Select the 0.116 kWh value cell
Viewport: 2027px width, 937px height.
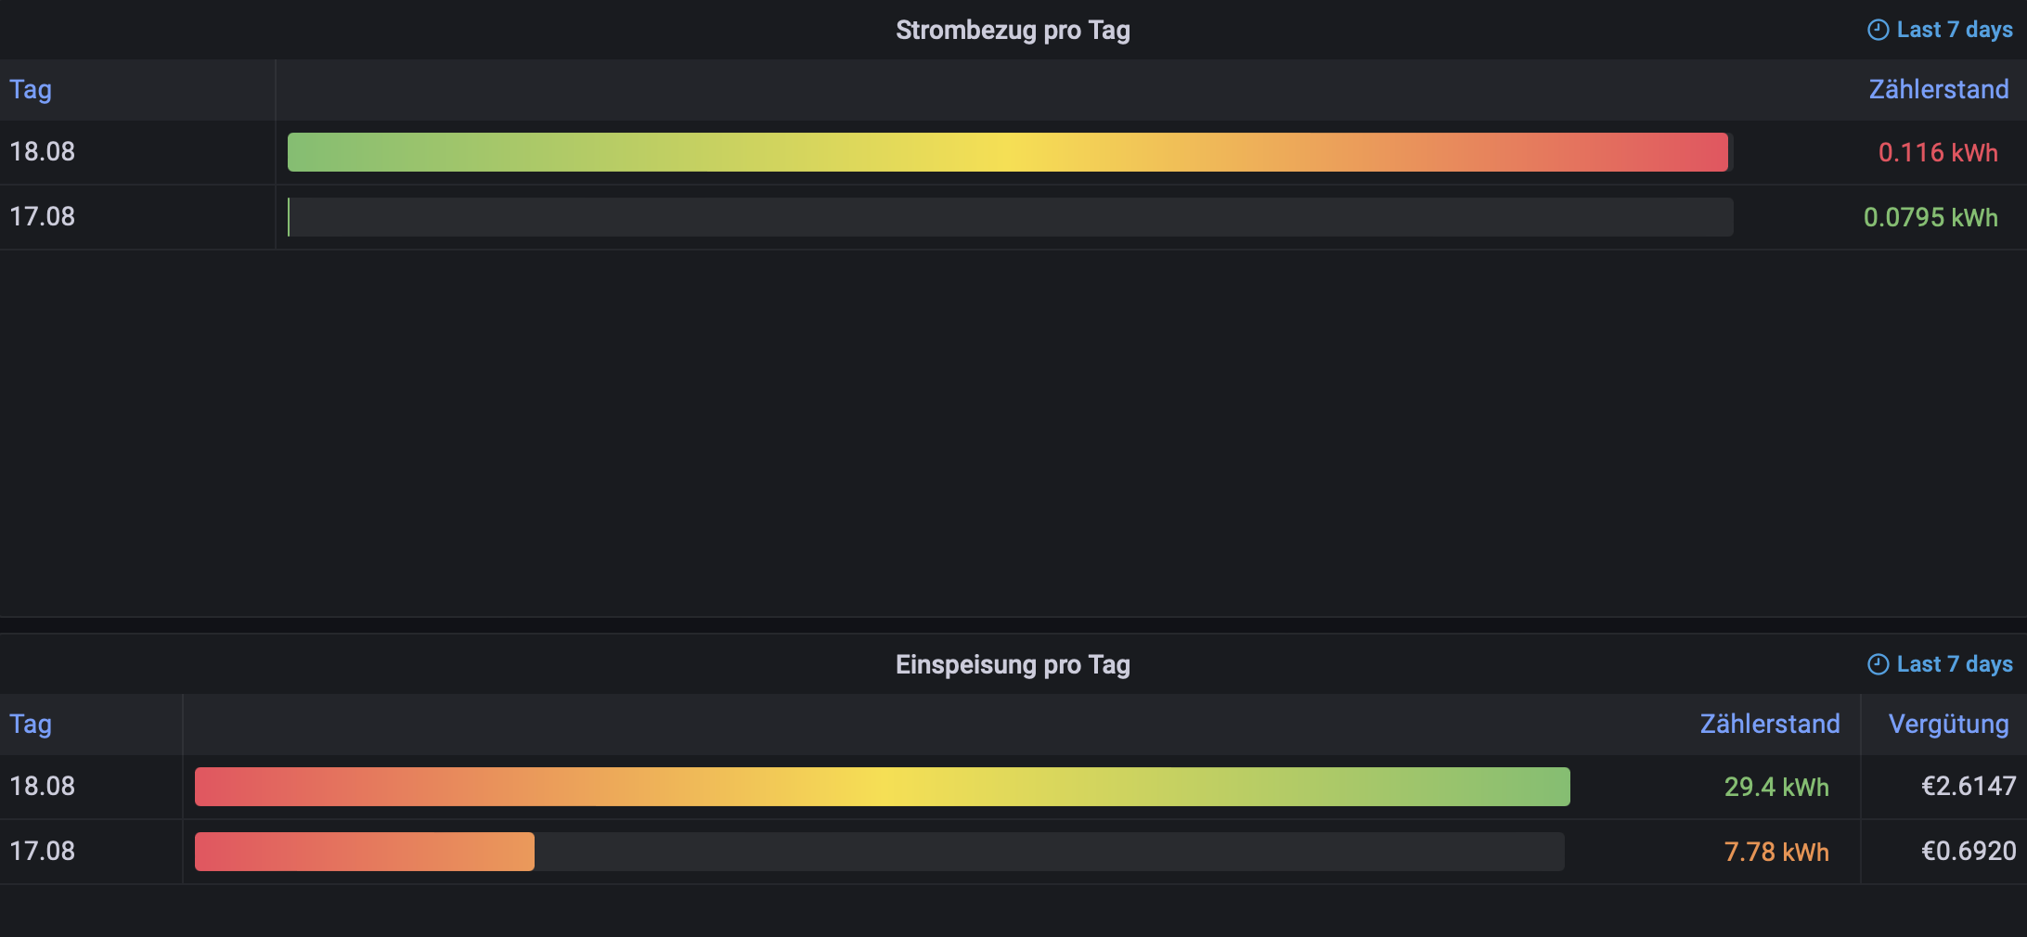pos(1938,153)
